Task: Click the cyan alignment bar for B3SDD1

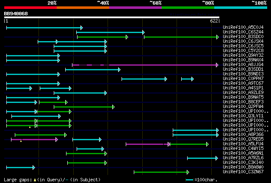Action: (93, 70)
